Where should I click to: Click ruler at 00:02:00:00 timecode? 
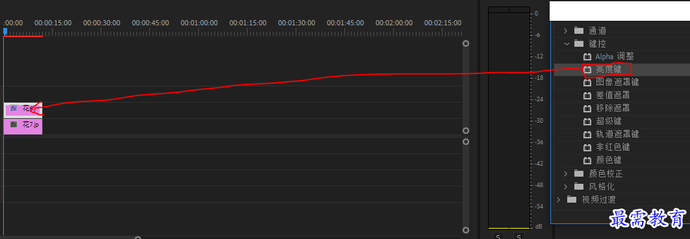coord(394,23)
